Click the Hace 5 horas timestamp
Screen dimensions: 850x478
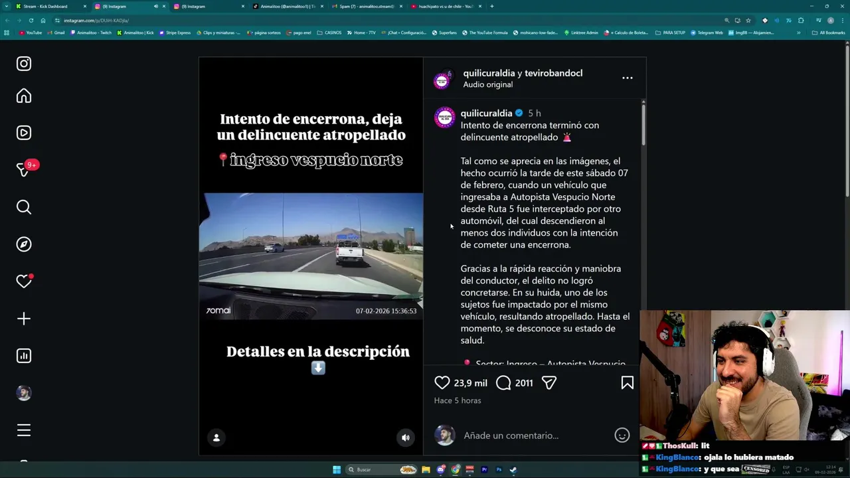(x=458, y=400)
